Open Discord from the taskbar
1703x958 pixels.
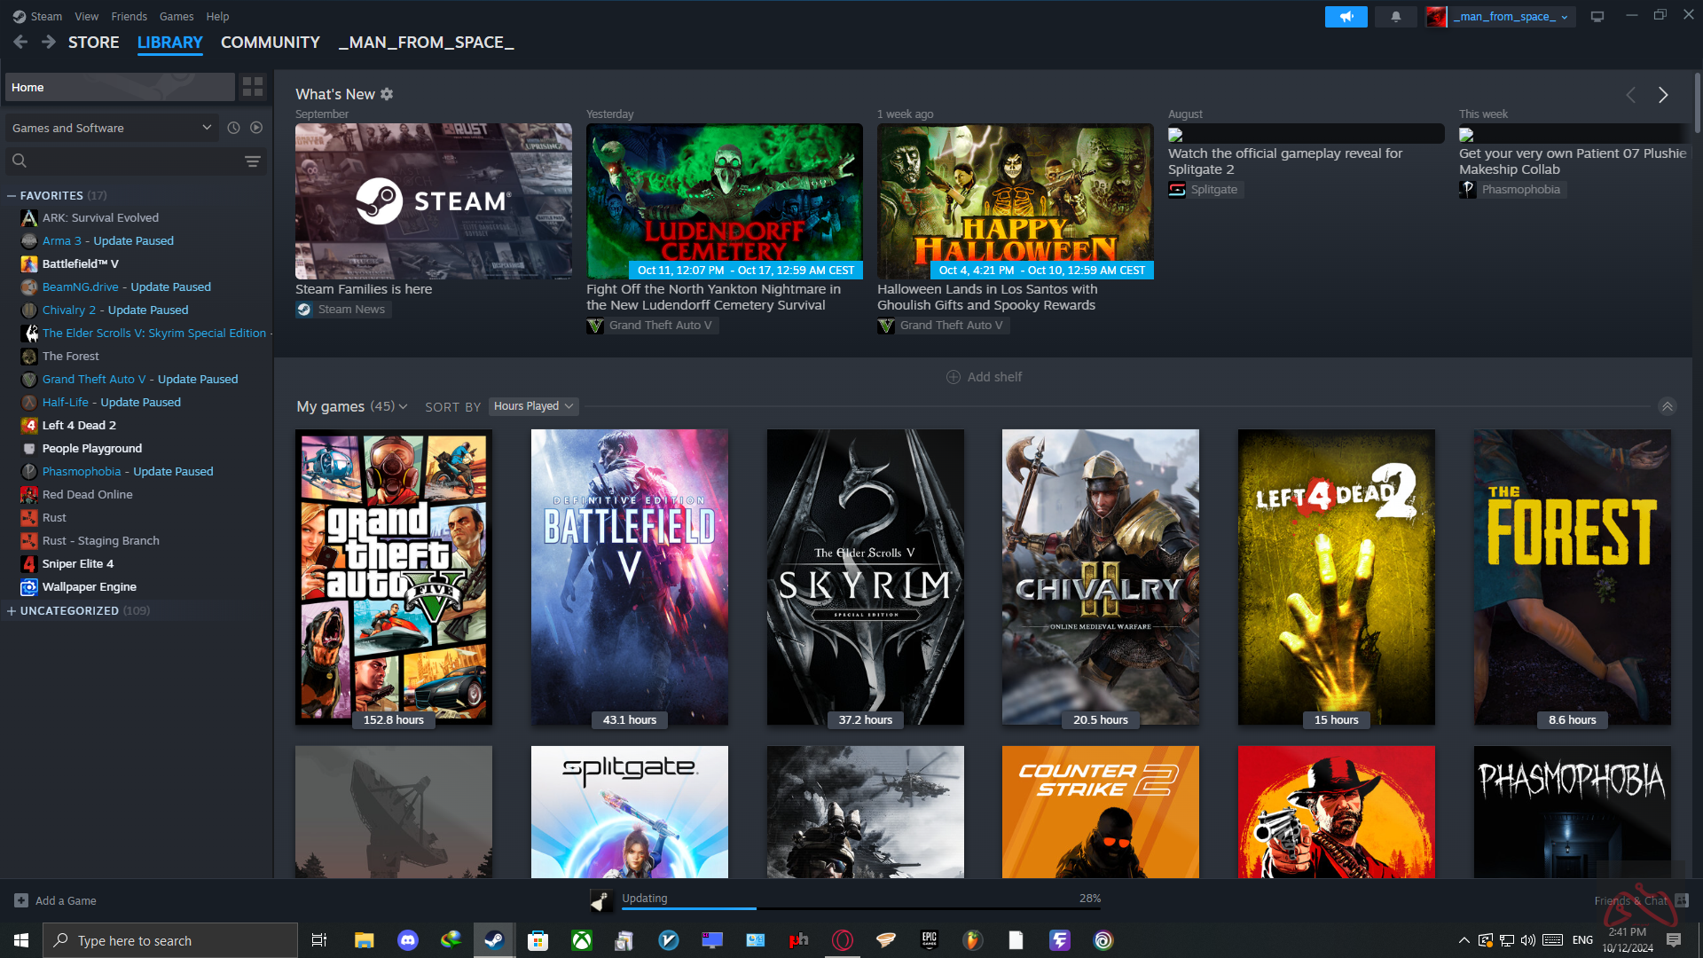tap(407, 940)
